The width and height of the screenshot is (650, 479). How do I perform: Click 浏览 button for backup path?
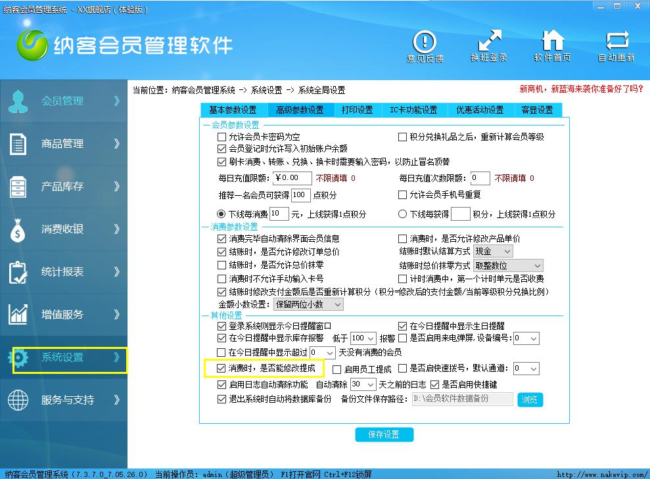tap(530, 399)
